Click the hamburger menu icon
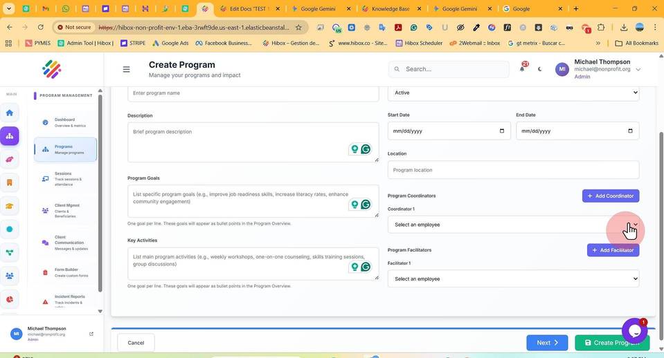 tap(126, 69)
